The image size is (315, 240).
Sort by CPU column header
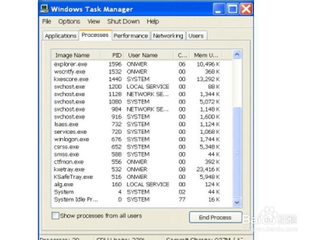pyautogui.click(x=182, y=55)
